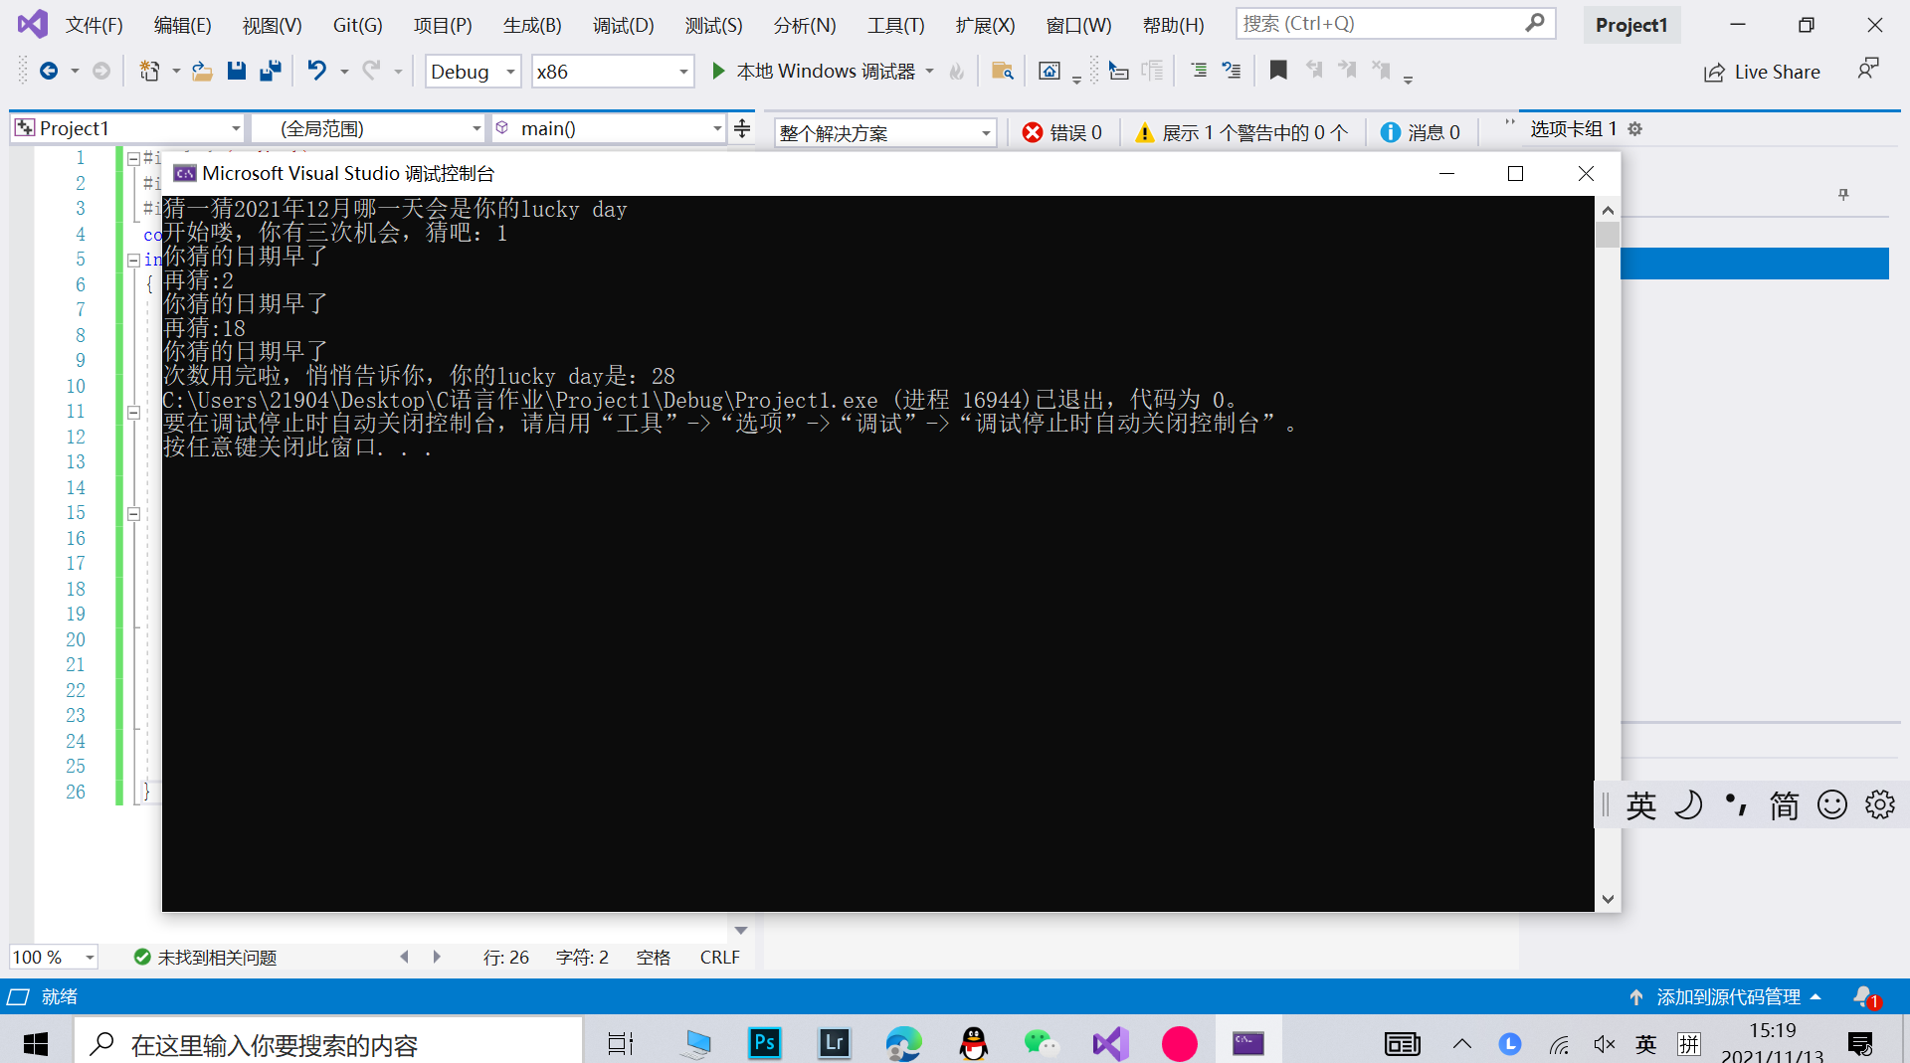Click the bookmark toolbar icon
The height and width of the screenshot is (1063, 1910).
pos(1278,70)
